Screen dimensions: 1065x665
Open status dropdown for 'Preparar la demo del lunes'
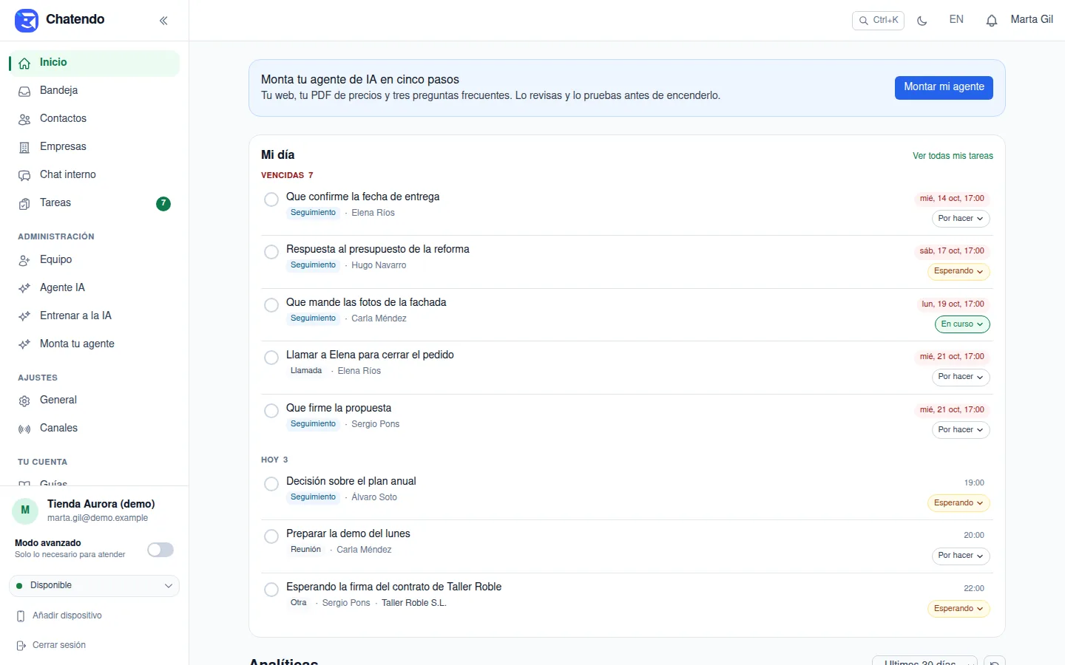[x=961, y=556]
